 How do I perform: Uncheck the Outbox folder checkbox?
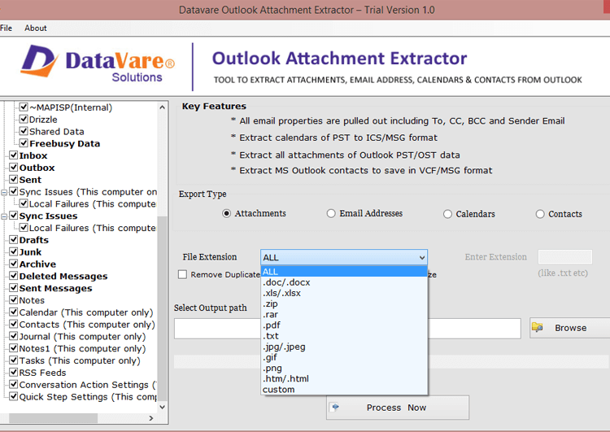14,168
